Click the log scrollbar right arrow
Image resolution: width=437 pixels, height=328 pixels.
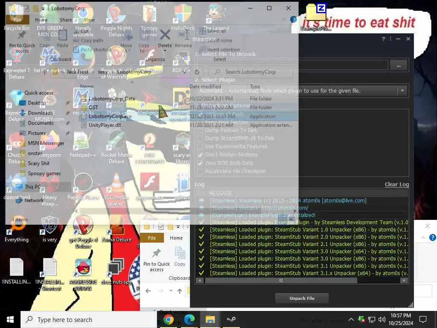tap(404, 281)
